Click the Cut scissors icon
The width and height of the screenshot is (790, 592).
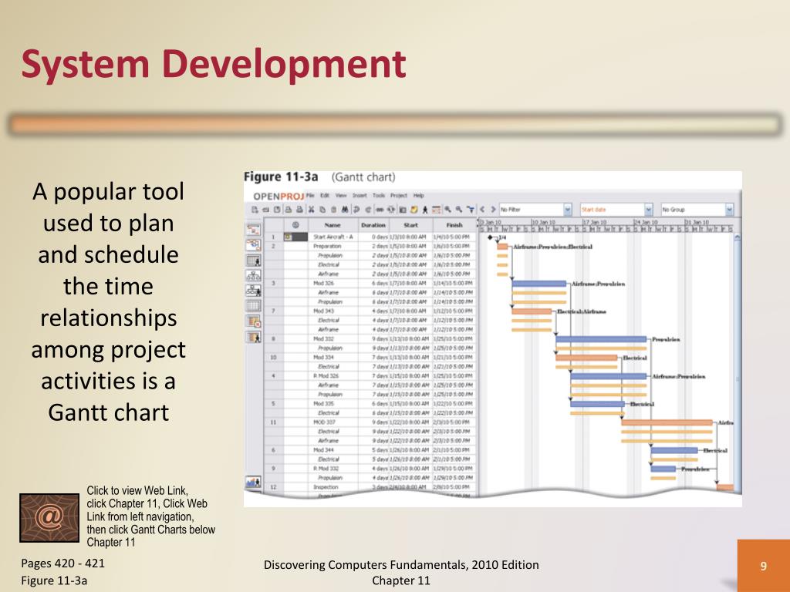pos(312,210)
